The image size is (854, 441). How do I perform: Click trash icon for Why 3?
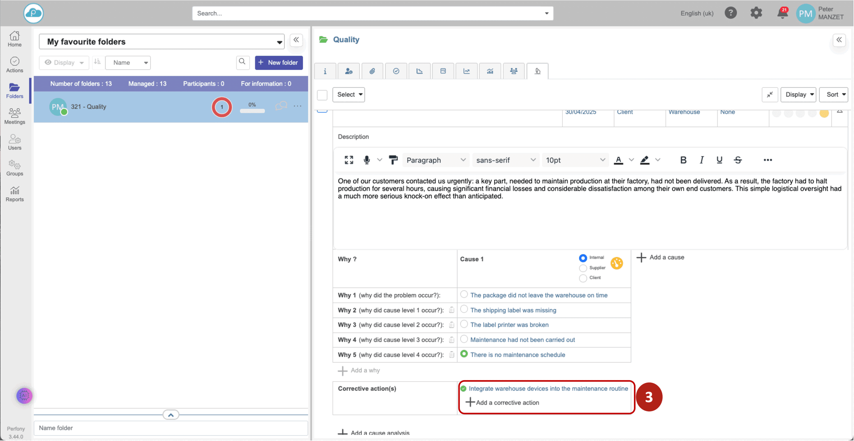[451, 325]
